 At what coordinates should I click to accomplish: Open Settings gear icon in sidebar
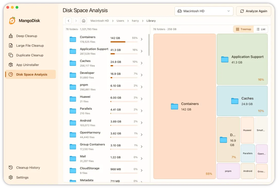tap(11, 177)
